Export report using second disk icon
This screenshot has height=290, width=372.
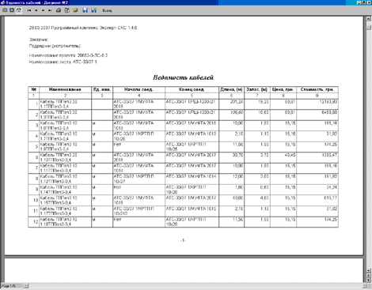click(93, 10)
